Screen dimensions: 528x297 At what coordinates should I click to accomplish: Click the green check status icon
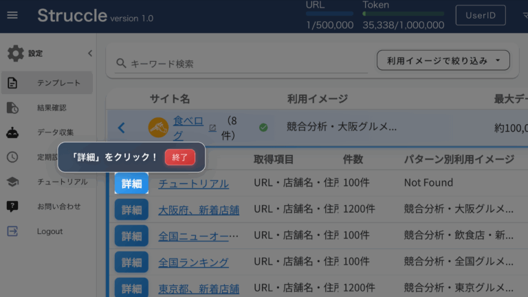[263, 127]
